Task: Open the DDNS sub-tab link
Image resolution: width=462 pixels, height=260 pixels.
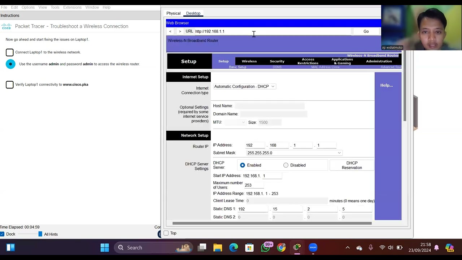Action: click(277, 67)
